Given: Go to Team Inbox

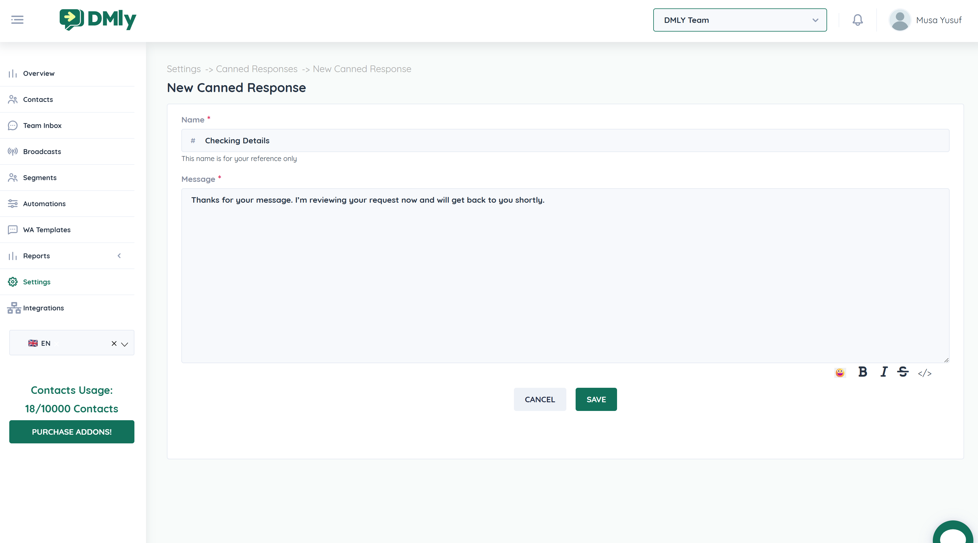Looking at the screenshot, I should click(42, 126).
